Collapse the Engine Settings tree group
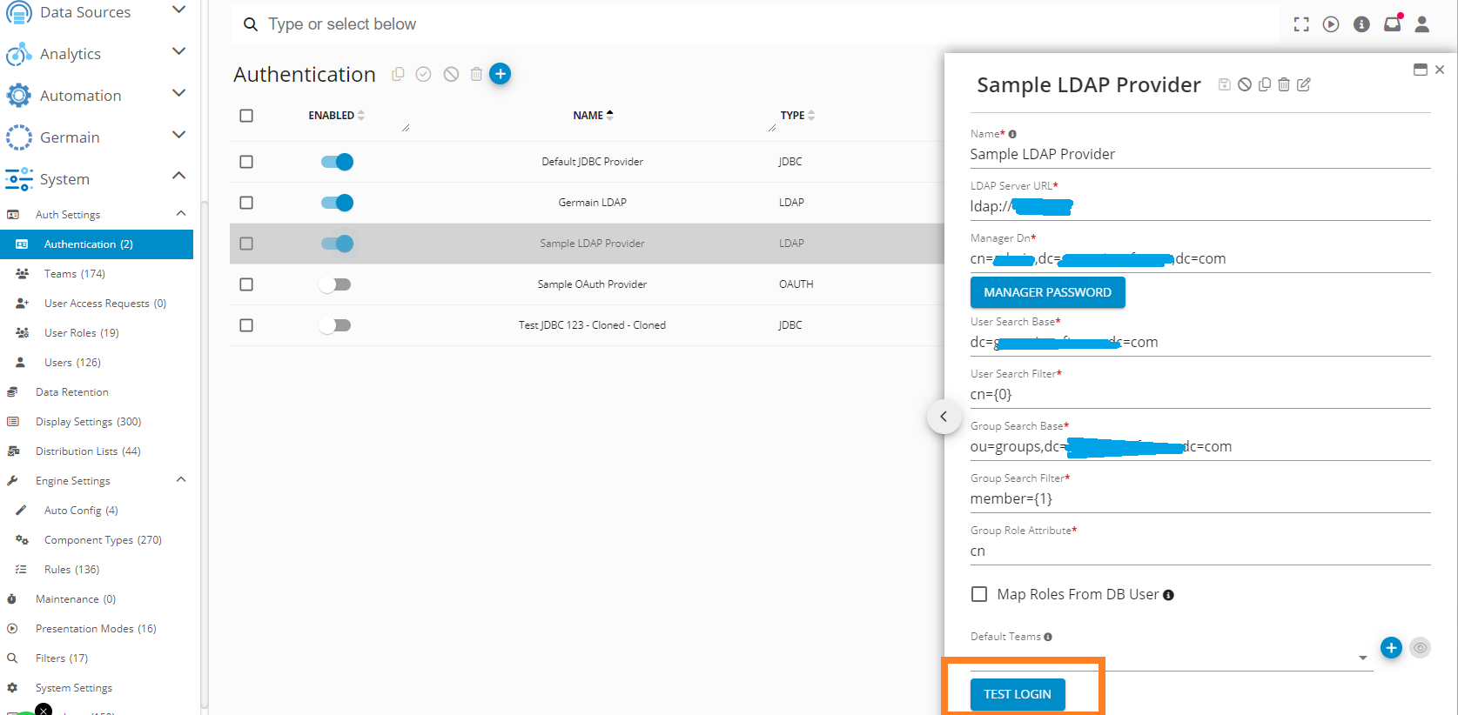Viewport: 1458px width, 715px height. pyautogui.click(x=181, y=480)
